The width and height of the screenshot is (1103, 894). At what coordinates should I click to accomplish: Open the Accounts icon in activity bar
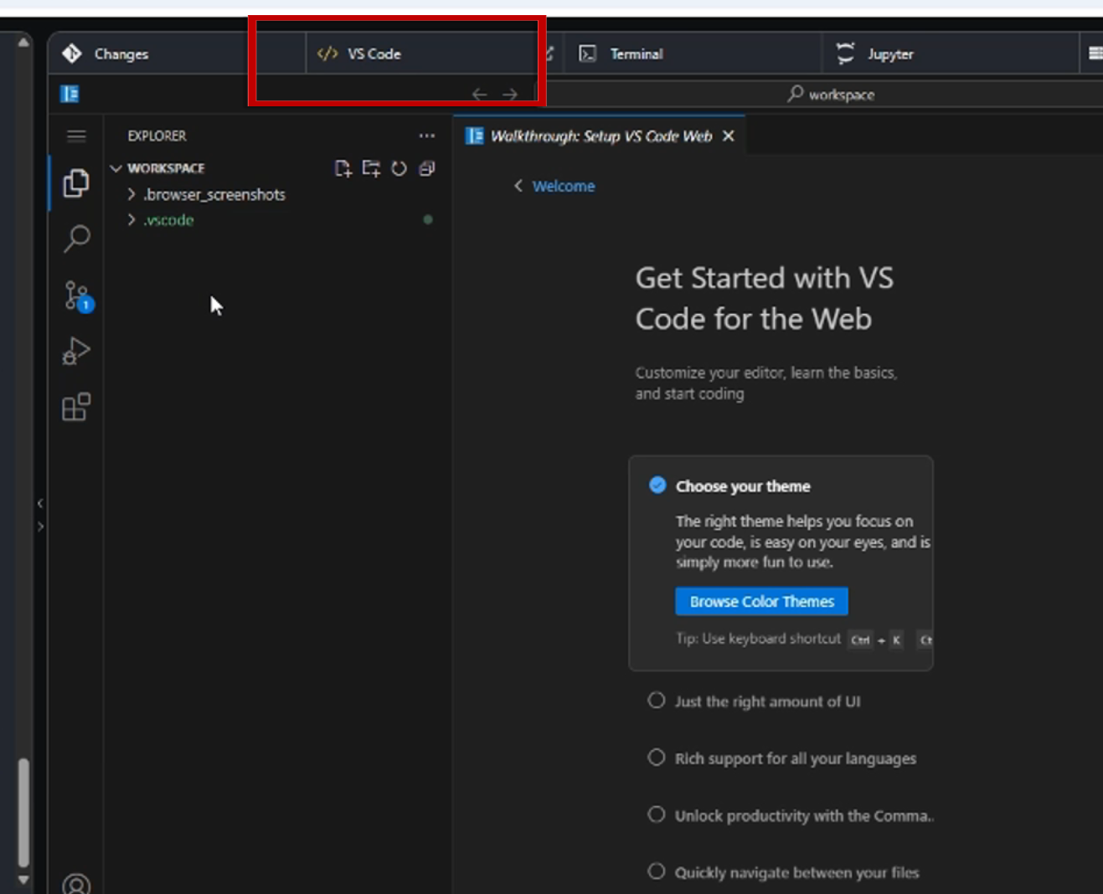click(76, 884)
